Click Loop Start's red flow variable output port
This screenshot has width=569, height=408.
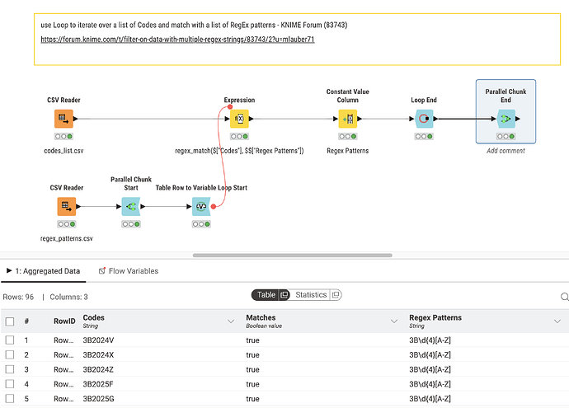pyautogui.click(x=214, y=206)
